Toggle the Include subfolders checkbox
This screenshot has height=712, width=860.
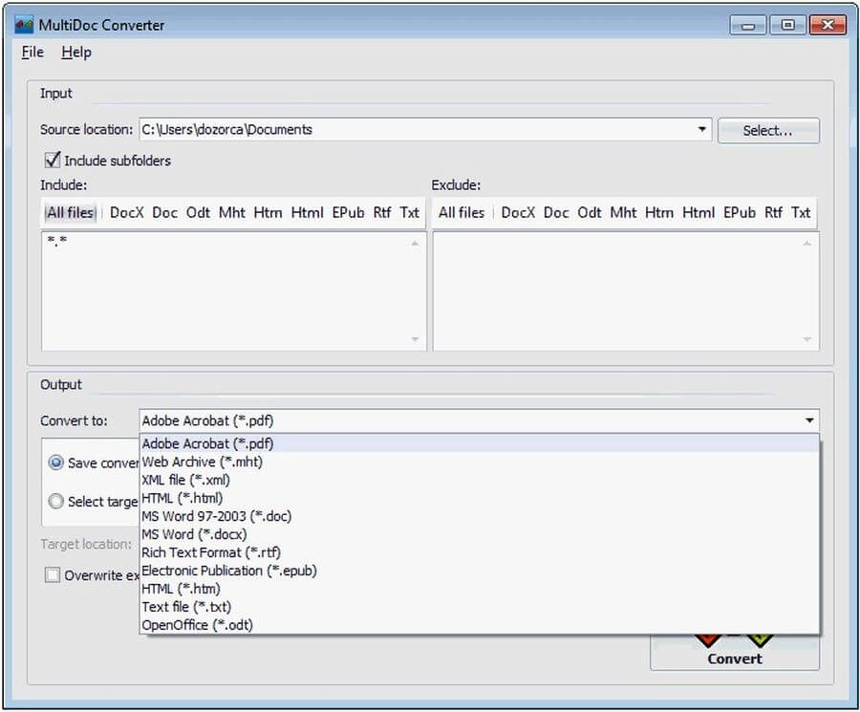tap(53, 161)
